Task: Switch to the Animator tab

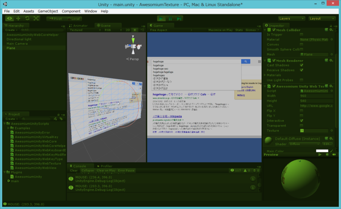Action: pos(78,26)
